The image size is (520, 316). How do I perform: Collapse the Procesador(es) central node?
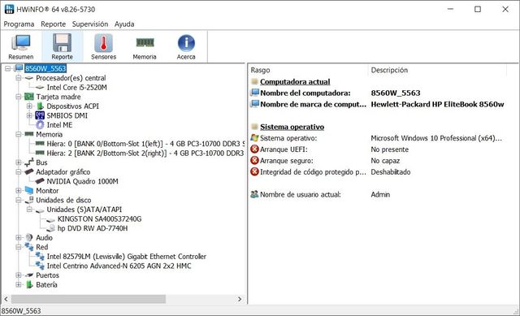(19, 78)
